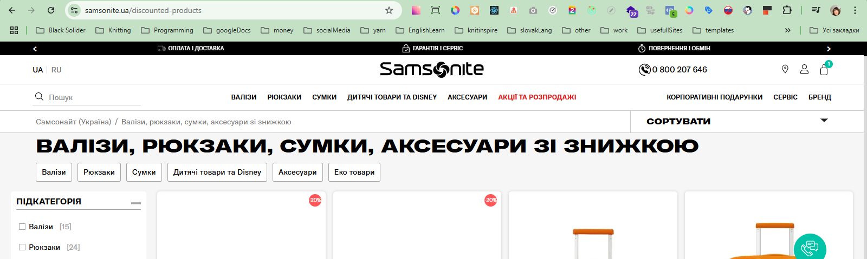Open the screen capture frame extension
The image size is (867, 259).
point(436,10)
